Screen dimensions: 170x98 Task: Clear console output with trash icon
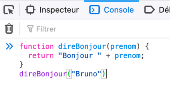[x=9, y=29]
